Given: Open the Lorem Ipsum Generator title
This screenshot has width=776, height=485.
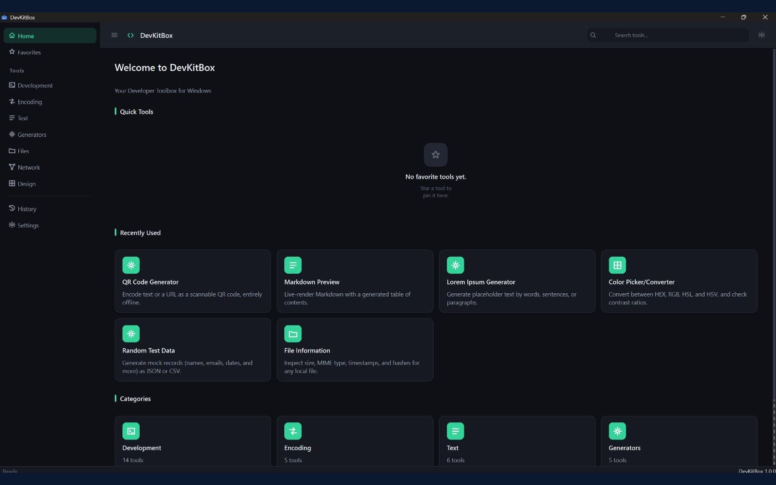Looking at the screenshot, I should tap(481, 282).
